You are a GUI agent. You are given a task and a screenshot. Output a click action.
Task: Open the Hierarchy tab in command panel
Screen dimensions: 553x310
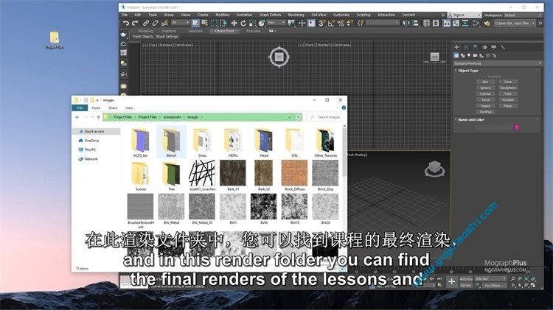(475, 47)
